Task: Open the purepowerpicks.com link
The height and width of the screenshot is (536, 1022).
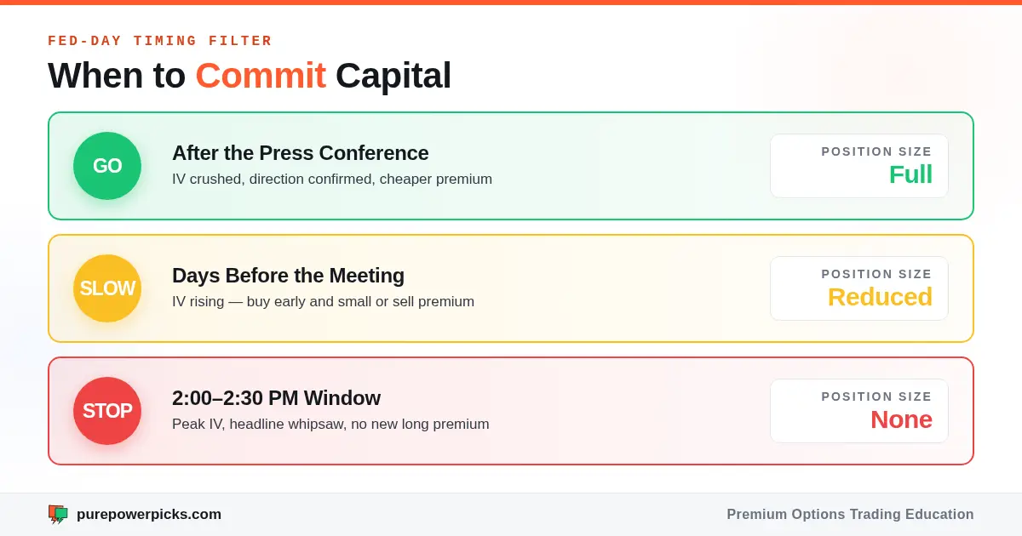Action: [149, 515]
